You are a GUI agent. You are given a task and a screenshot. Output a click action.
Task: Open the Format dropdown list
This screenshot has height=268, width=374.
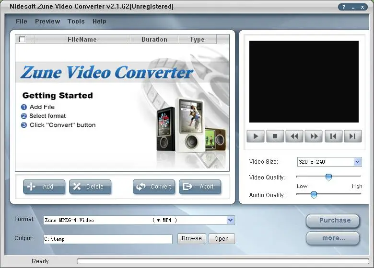click(231, 220)
